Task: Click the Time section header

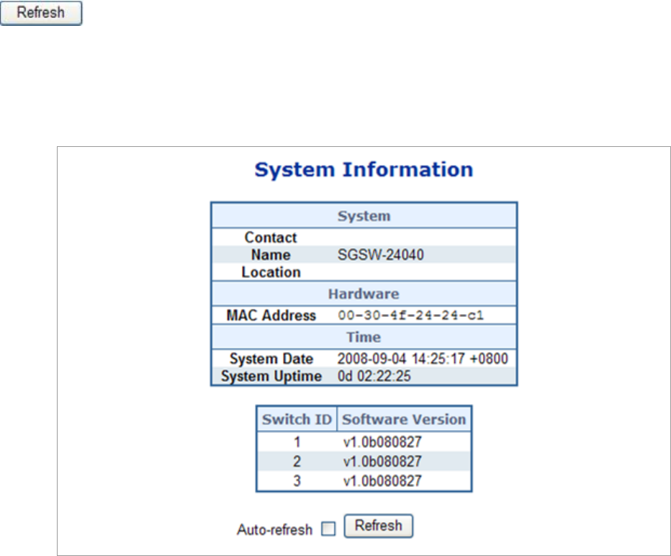Action: pyautogui.click(x=364, y=337)
